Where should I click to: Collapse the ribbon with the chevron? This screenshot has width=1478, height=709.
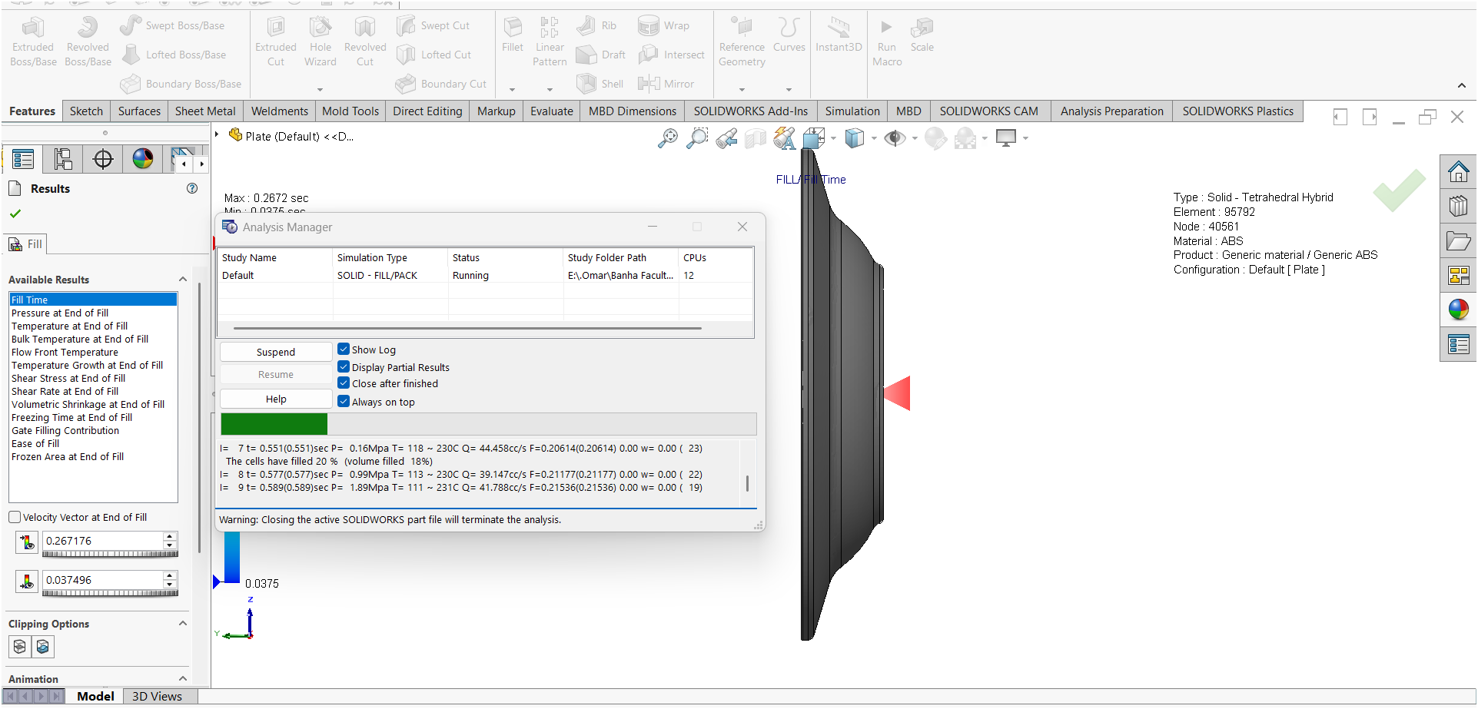click(x=1461, y=85)
